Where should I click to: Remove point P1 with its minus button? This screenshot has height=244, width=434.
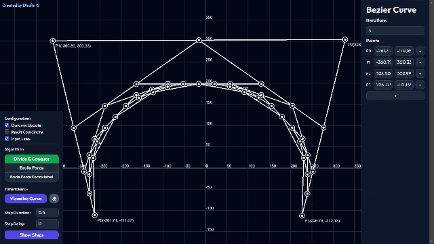[x=420, y=62]
